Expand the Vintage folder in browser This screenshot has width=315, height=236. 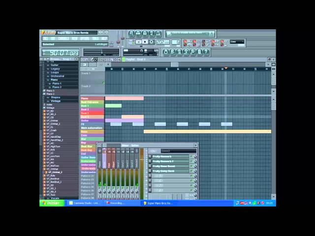point(56,101)
